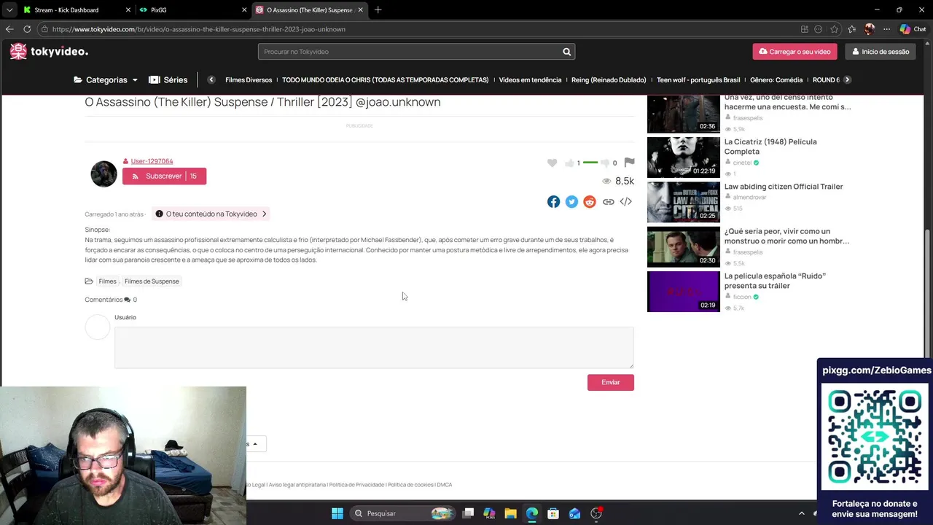Open the Séries menu
This screenshot has width=933, height=525.
(x=168, y=80)
